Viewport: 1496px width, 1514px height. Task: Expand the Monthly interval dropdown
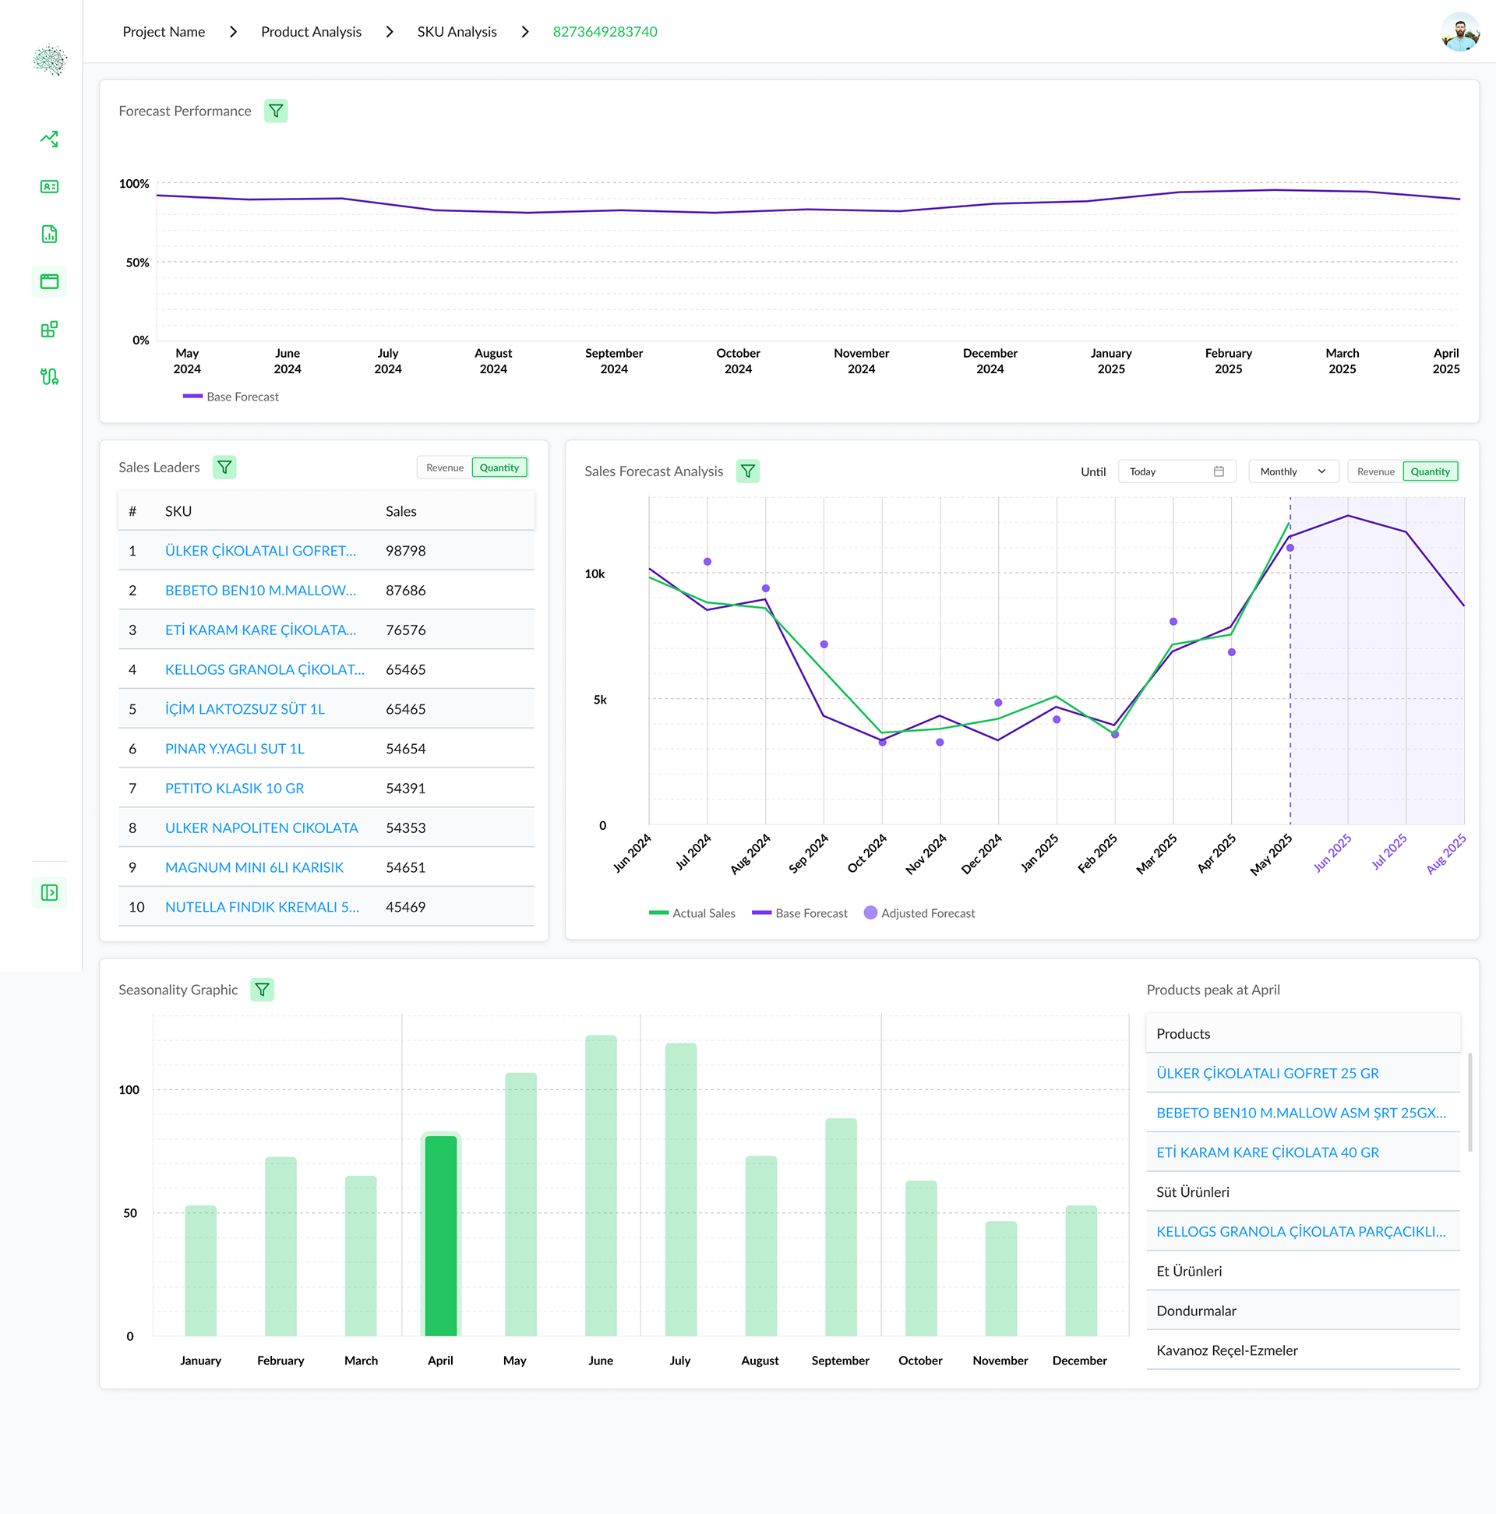[x=1293, y=471]
